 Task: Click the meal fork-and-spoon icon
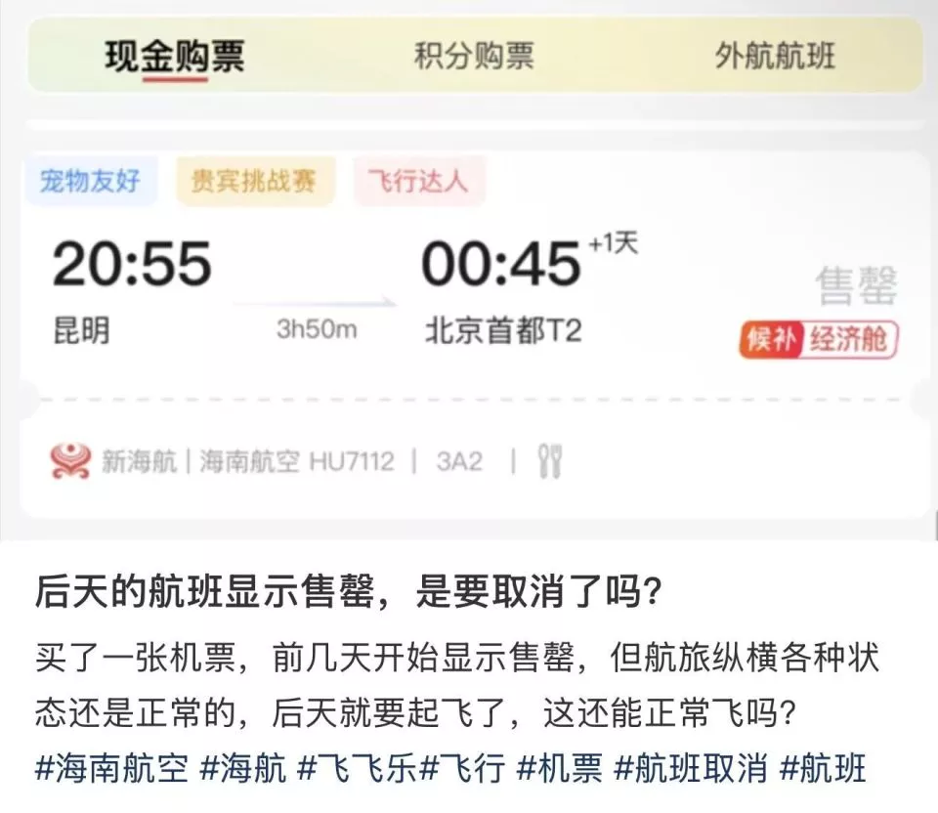click(x=550, y=461)
